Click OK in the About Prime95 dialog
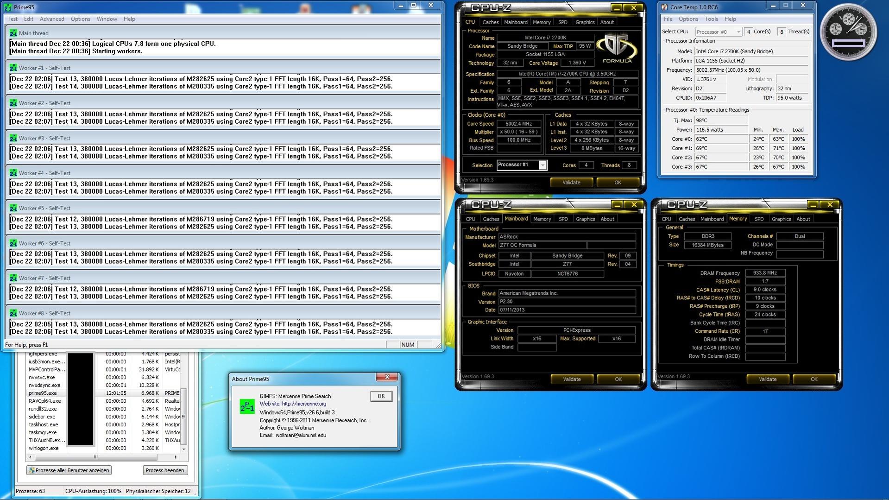Image resolution: width=889 pixels, height=500 pixels. [x=381, y=396]
